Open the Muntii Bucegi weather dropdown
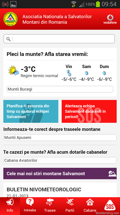120x215 pixels. click(60, 89)
